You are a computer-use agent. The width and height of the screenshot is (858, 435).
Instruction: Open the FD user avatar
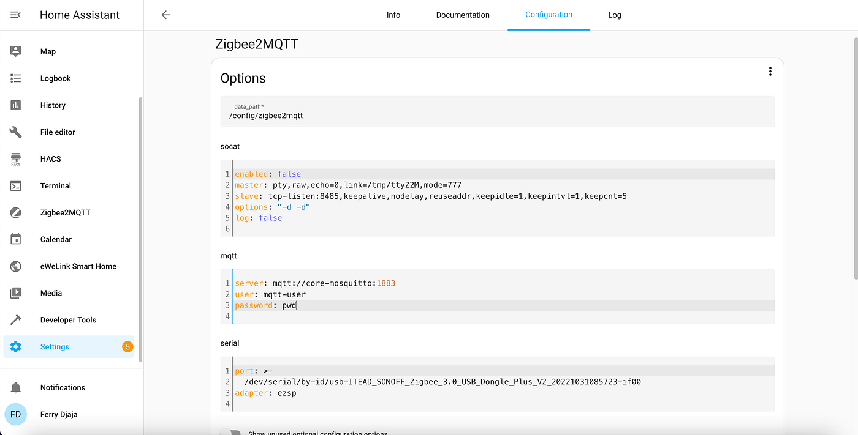[16, 414]
